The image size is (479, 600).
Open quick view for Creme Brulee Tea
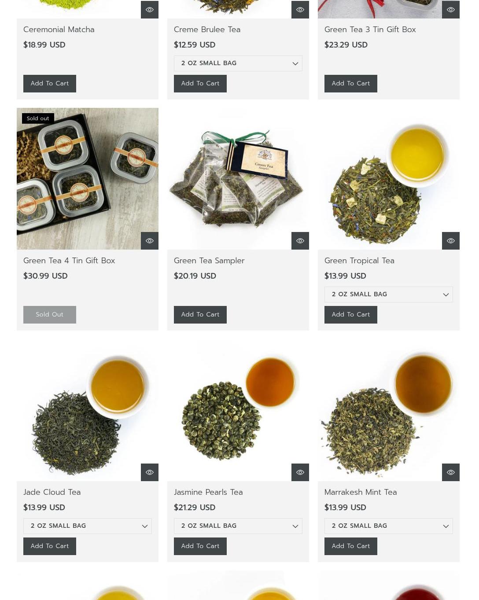[x=300, y=10]
